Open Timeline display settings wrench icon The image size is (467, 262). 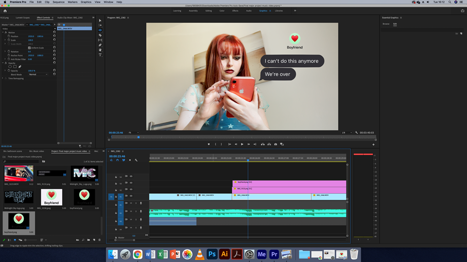click(x=136, y=160)
